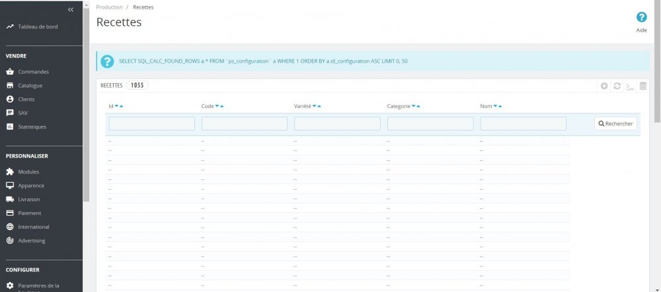Click the add new recipe plus icon
Viewport: 661px width, 292px height.
point(604,86)
